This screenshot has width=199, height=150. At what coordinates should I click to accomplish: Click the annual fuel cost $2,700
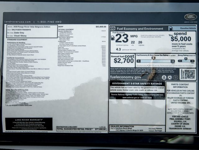coord(124,61)
